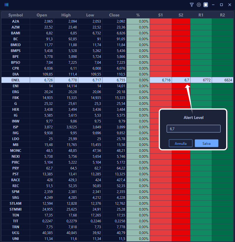This screenshot has width=235, height=242.
Task: Click the R2 column header
Action: coord(222,15)
